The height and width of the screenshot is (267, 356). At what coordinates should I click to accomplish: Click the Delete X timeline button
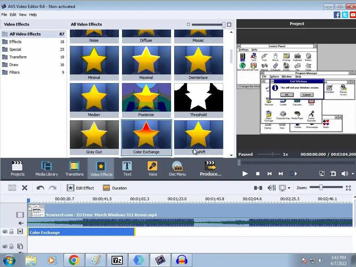tap(25, 188)
